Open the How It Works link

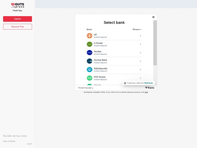(x=9, y=141)
